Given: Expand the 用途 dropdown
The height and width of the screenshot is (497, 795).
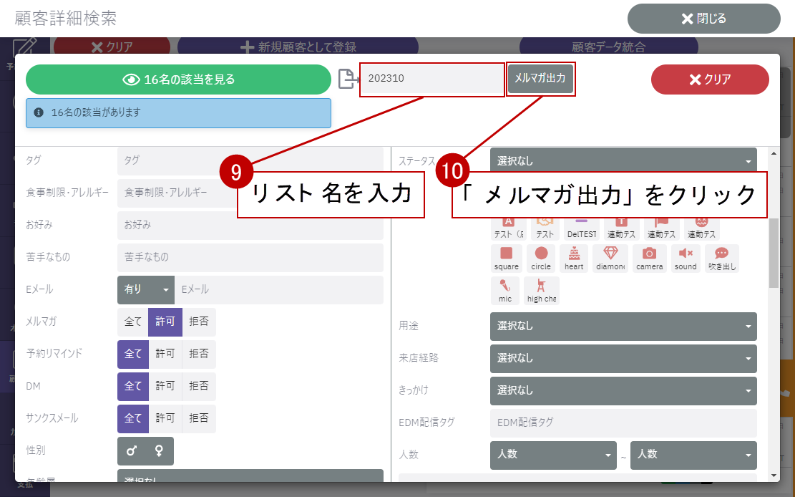Looking at the screenshot, I should pyautogui.click(x=623, y=327).
